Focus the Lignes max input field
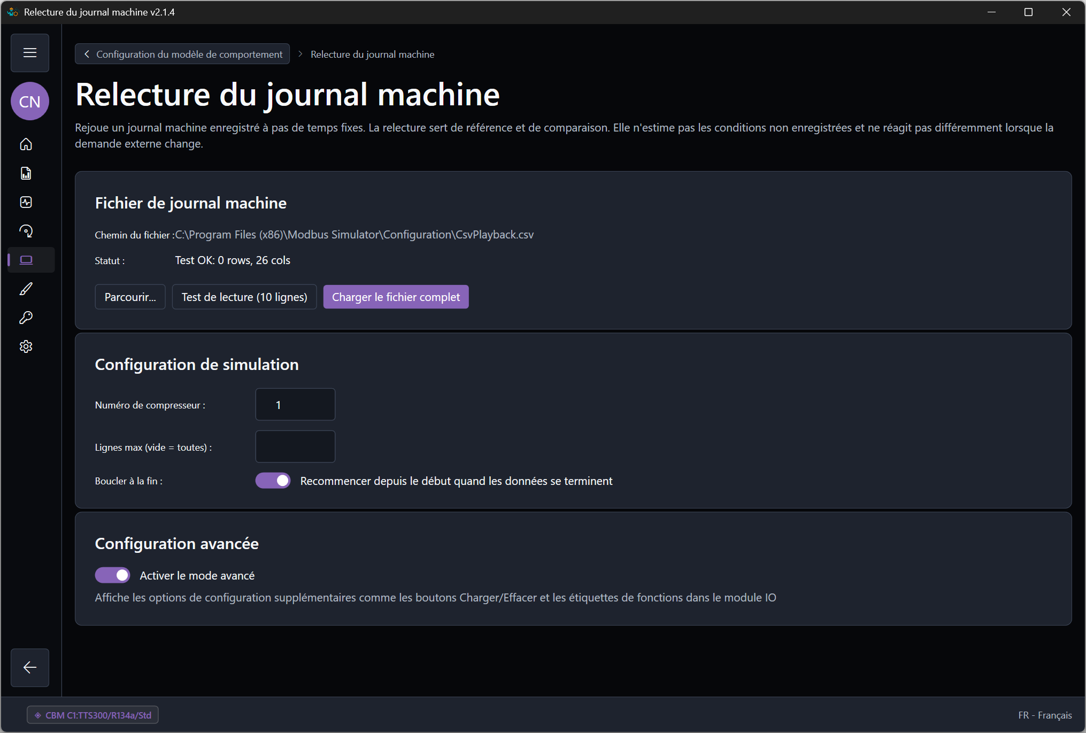 [x=295, y=446]
